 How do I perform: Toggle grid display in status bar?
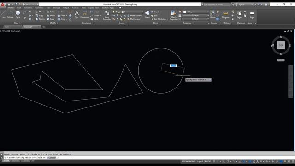click(x=214, y=161)
